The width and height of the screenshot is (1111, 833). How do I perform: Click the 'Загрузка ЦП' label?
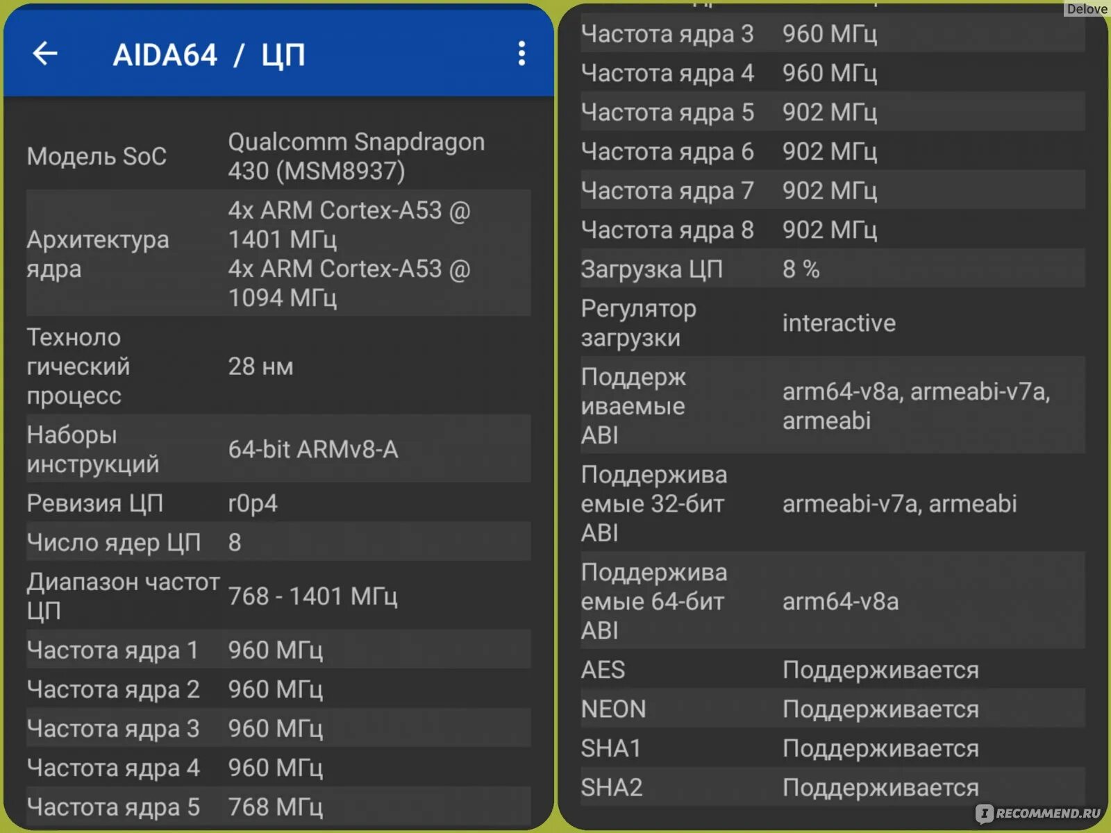point(652,269)
